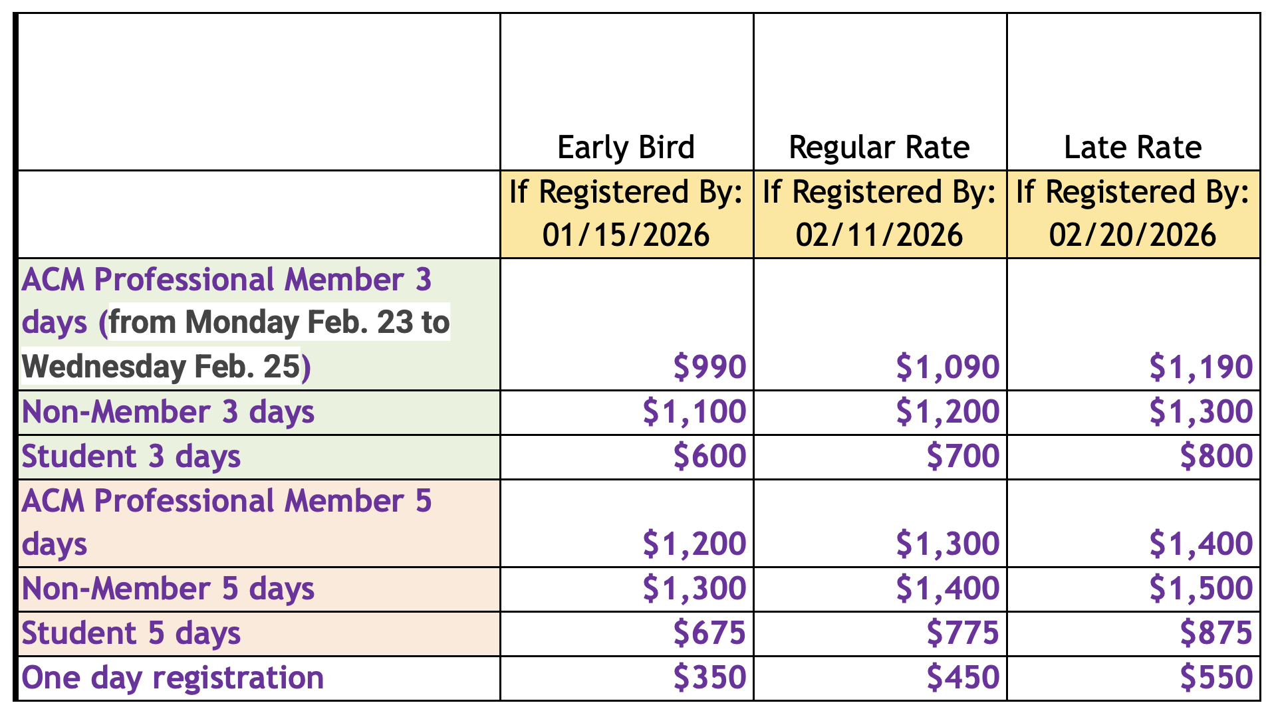The height and width of the screenshot is (715, 1270).
Task: Click the Non-Member 5 days row label
Action: 168,589
